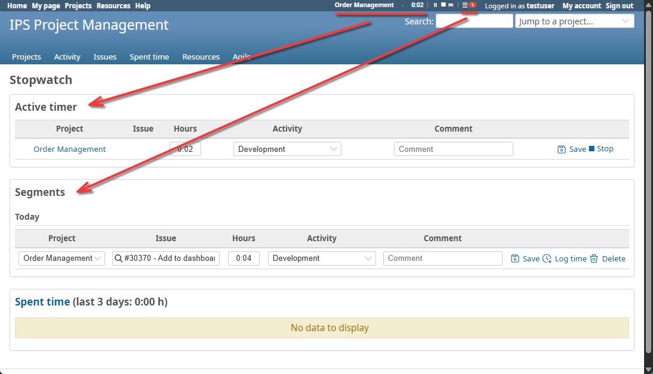
Task: Switch to the Projects tab
Action: 27,57
